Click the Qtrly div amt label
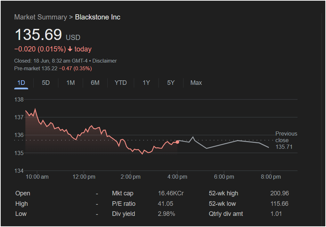 [226, 214]
